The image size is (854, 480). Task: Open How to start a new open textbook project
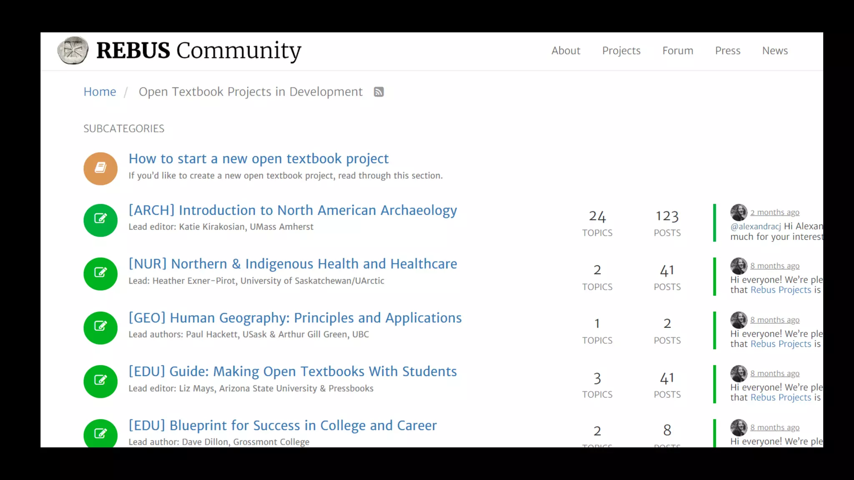pos(258,158)
